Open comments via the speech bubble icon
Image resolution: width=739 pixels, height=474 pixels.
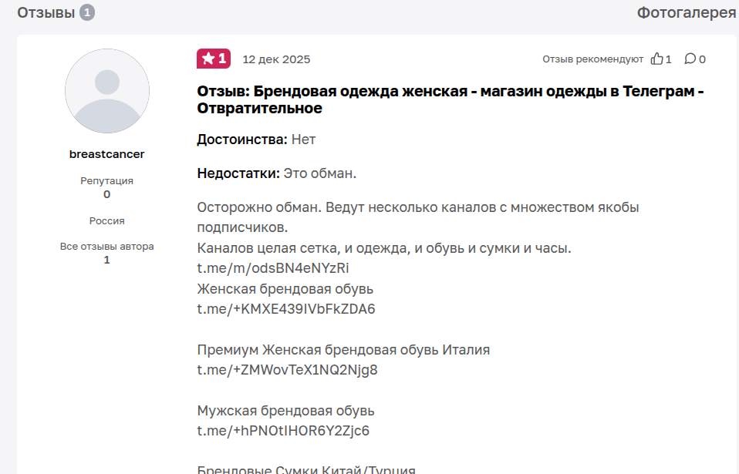coord(691,59)
